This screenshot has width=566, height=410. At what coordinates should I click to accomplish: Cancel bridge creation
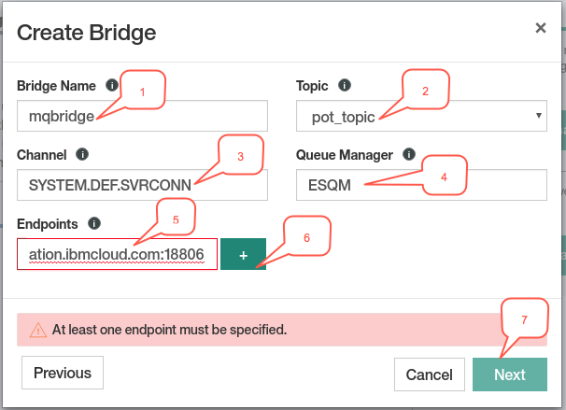430,375
